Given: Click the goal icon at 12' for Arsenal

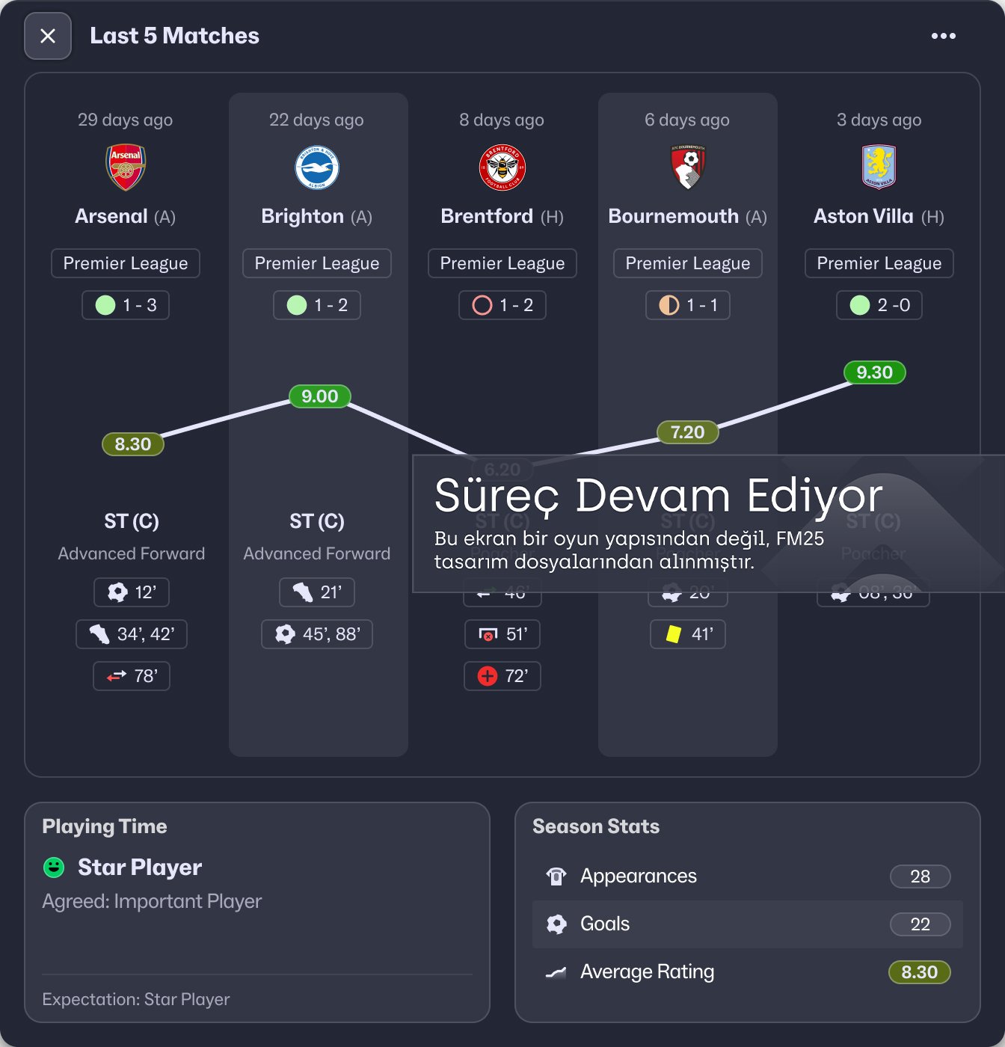Looking at the screenshot, I should (118, 592).
